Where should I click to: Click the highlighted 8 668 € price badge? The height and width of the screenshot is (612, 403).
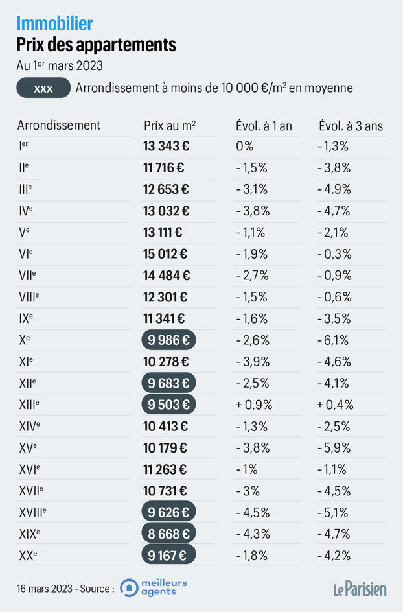(167, 534)
